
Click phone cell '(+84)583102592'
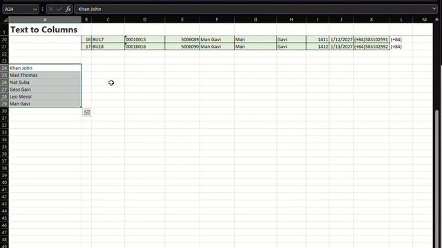coord(372,46)
